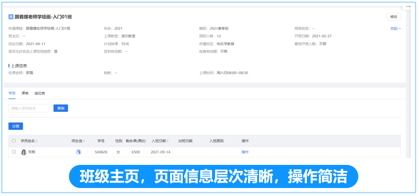Open the 座位表 tab
Viewport: 419px width, 196px height.
pos(40,93)
